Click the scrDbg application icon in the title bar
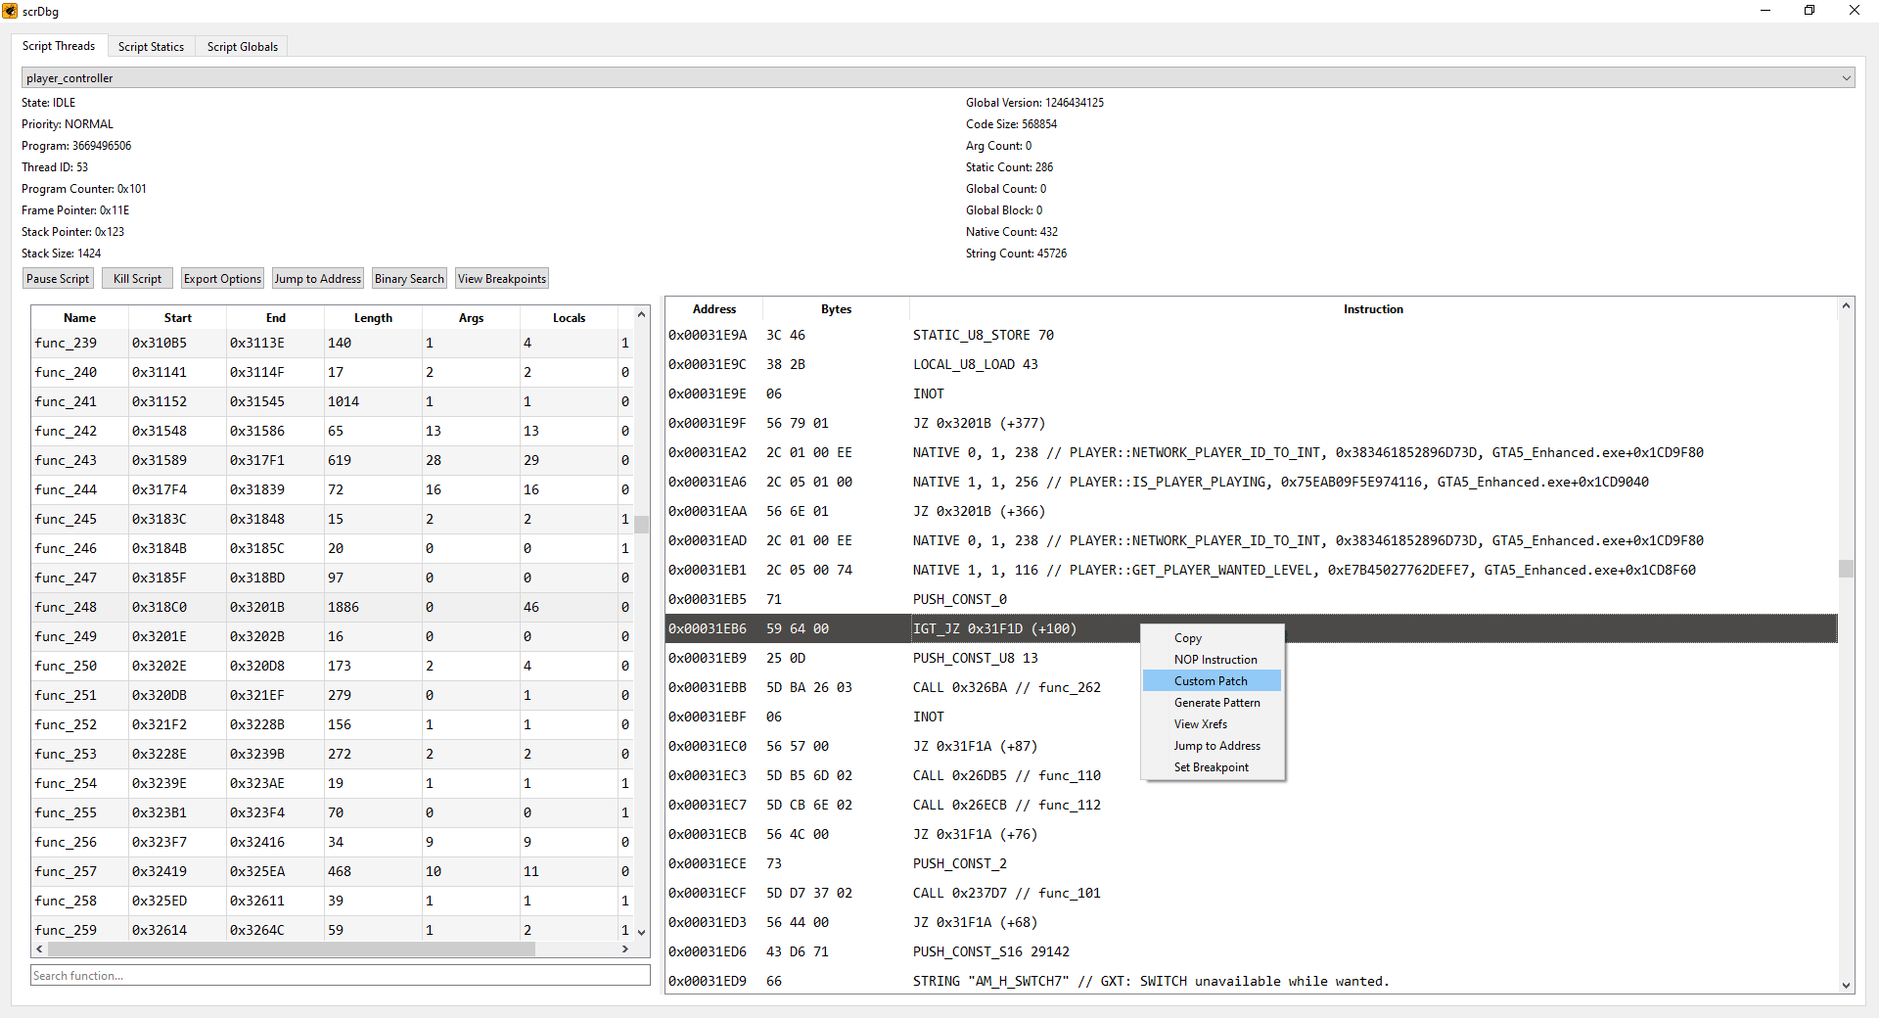Screen dimensions: 1879x1018 10,11
